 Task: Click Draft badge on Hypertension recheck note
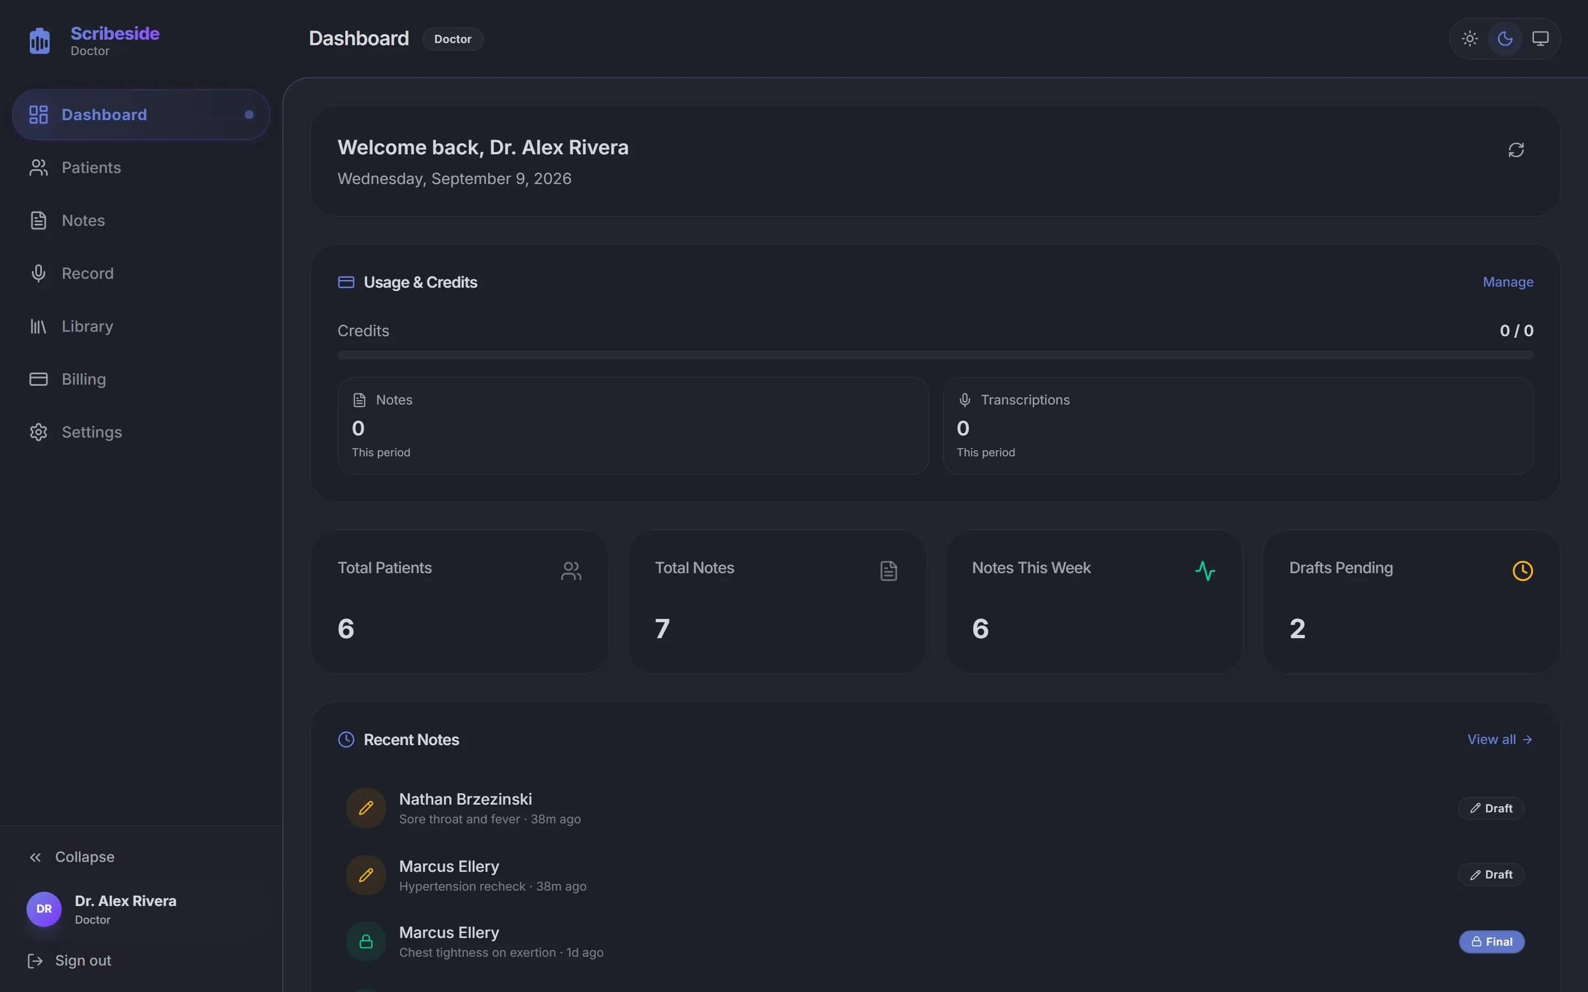tap(1491, 875)
